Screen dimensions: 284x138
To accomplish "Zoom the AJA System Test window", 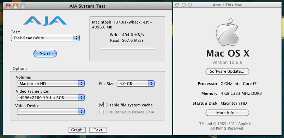I will click(x=23, y=6).
